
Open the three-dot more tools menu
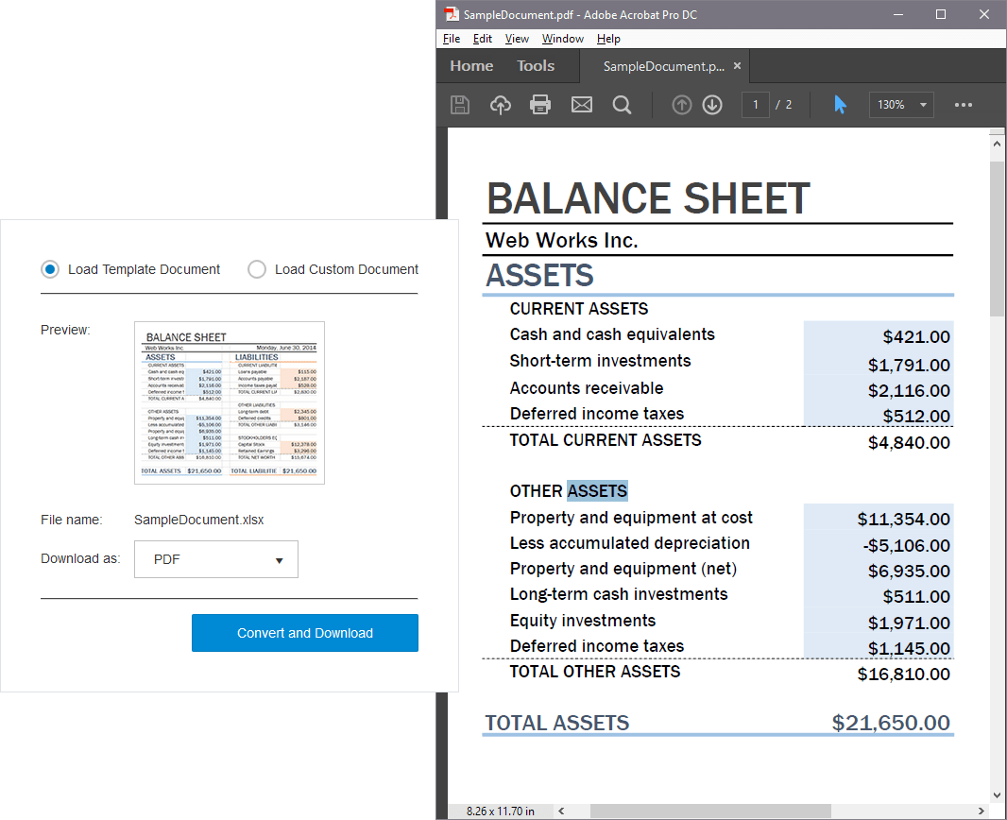click(964, 105)
